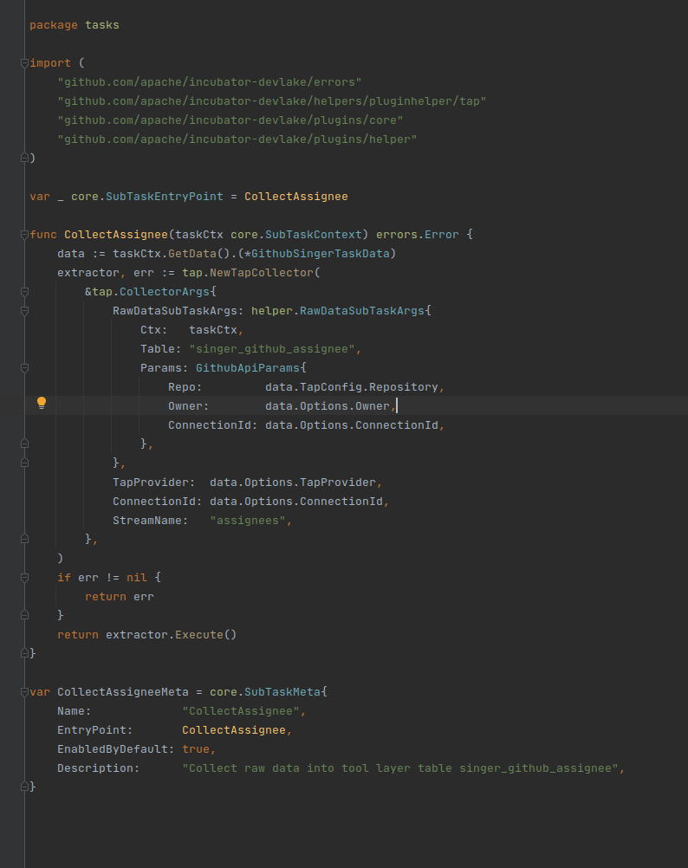The width and height of the screenshot is (688, 868).
Task: Click 'helper.RawDataSubTaskArgs' type
Action: tap(338, 311)
